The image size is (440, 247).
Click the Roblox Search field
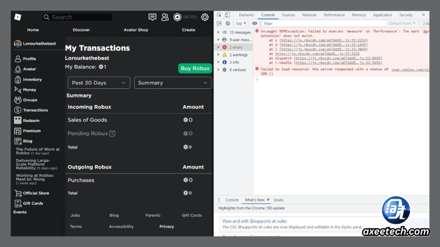point(77,17)
